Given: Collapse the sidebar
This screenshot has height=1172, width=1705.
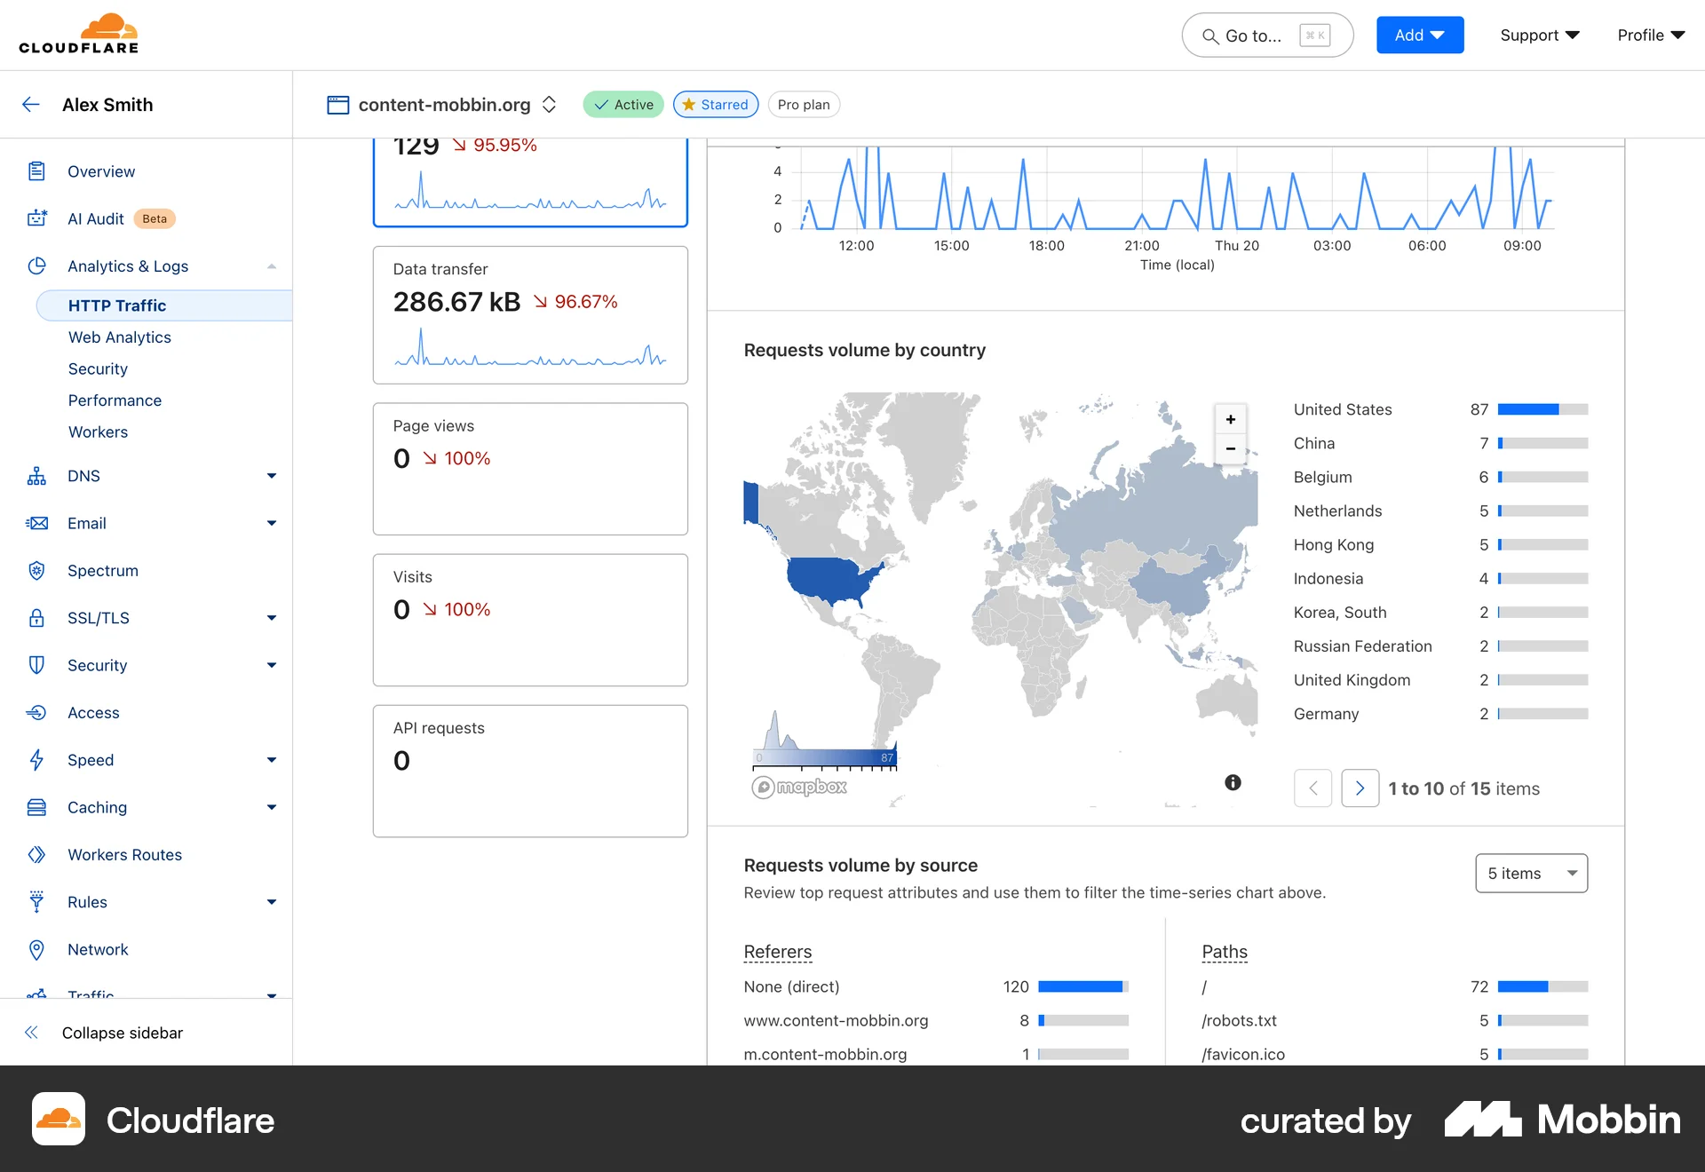Looking at the screenshot, I should tap(102, 1033).
